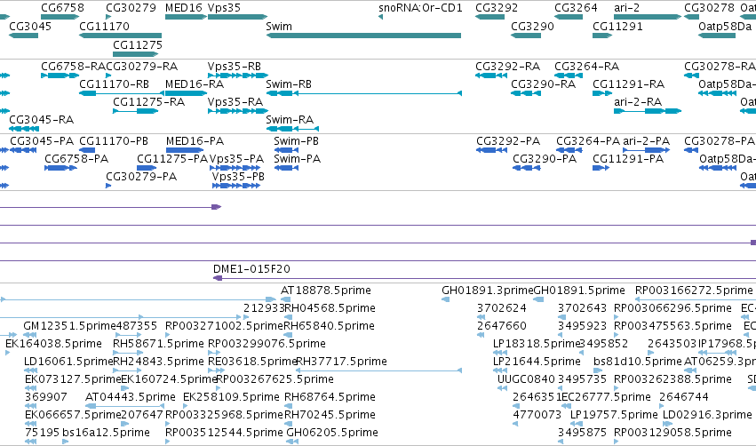Click the LP18318.5prime EST label

(536, 344)
